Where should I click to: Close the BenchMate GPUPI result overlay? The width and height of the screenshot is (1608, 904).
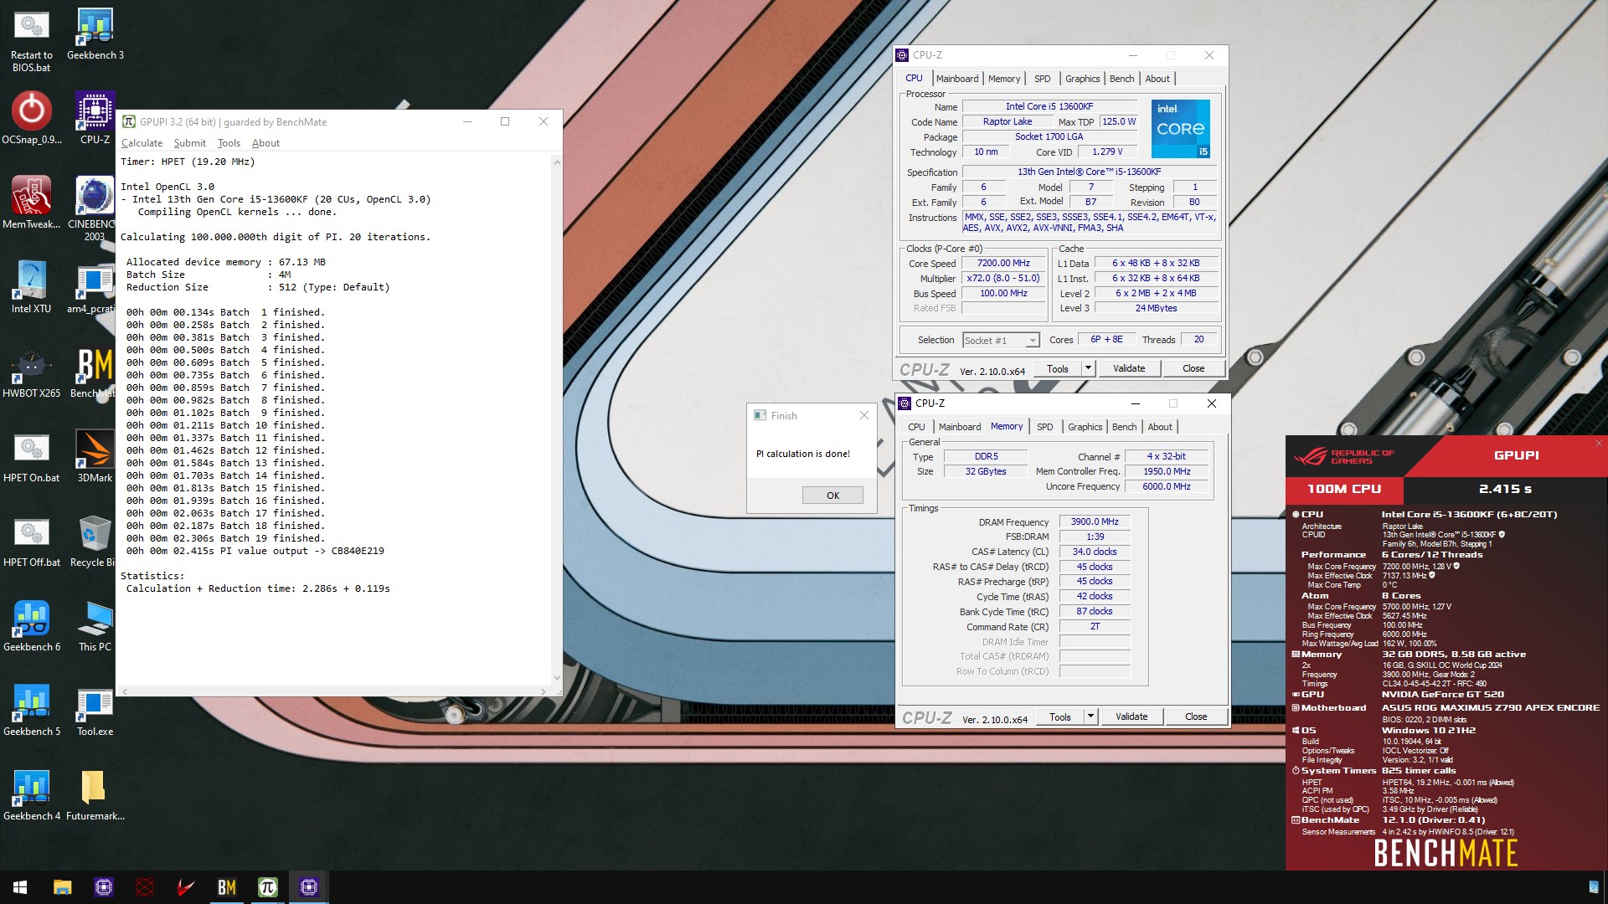tap(1599, 444)
